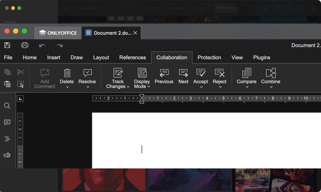Click the Add Comment icon
Screen dimensions: 321x192
[x=45, y=73]
